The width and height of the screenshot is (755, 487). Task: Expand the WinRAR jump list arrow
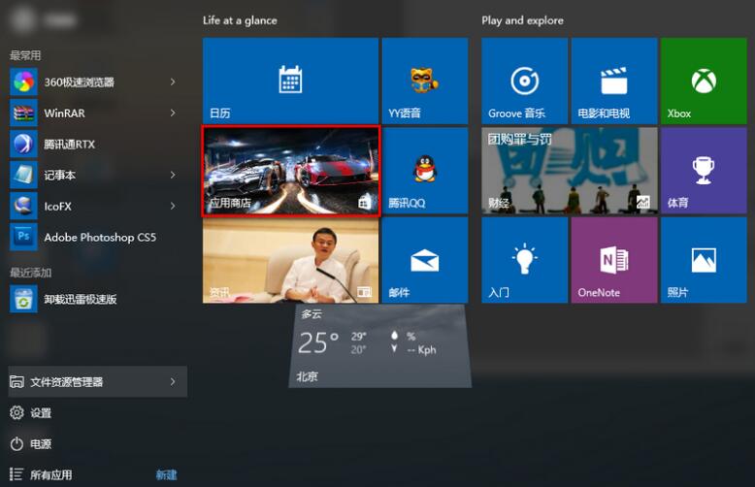(173, 114)
